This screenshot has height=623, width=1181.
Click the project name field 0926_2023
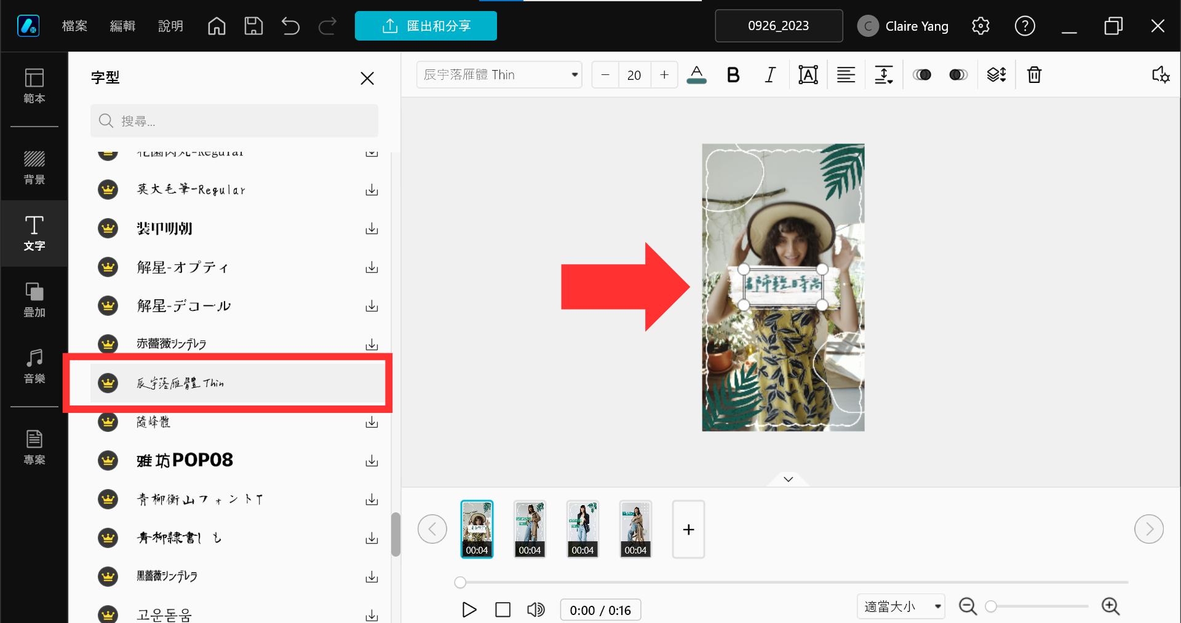(x=779, y=26)
